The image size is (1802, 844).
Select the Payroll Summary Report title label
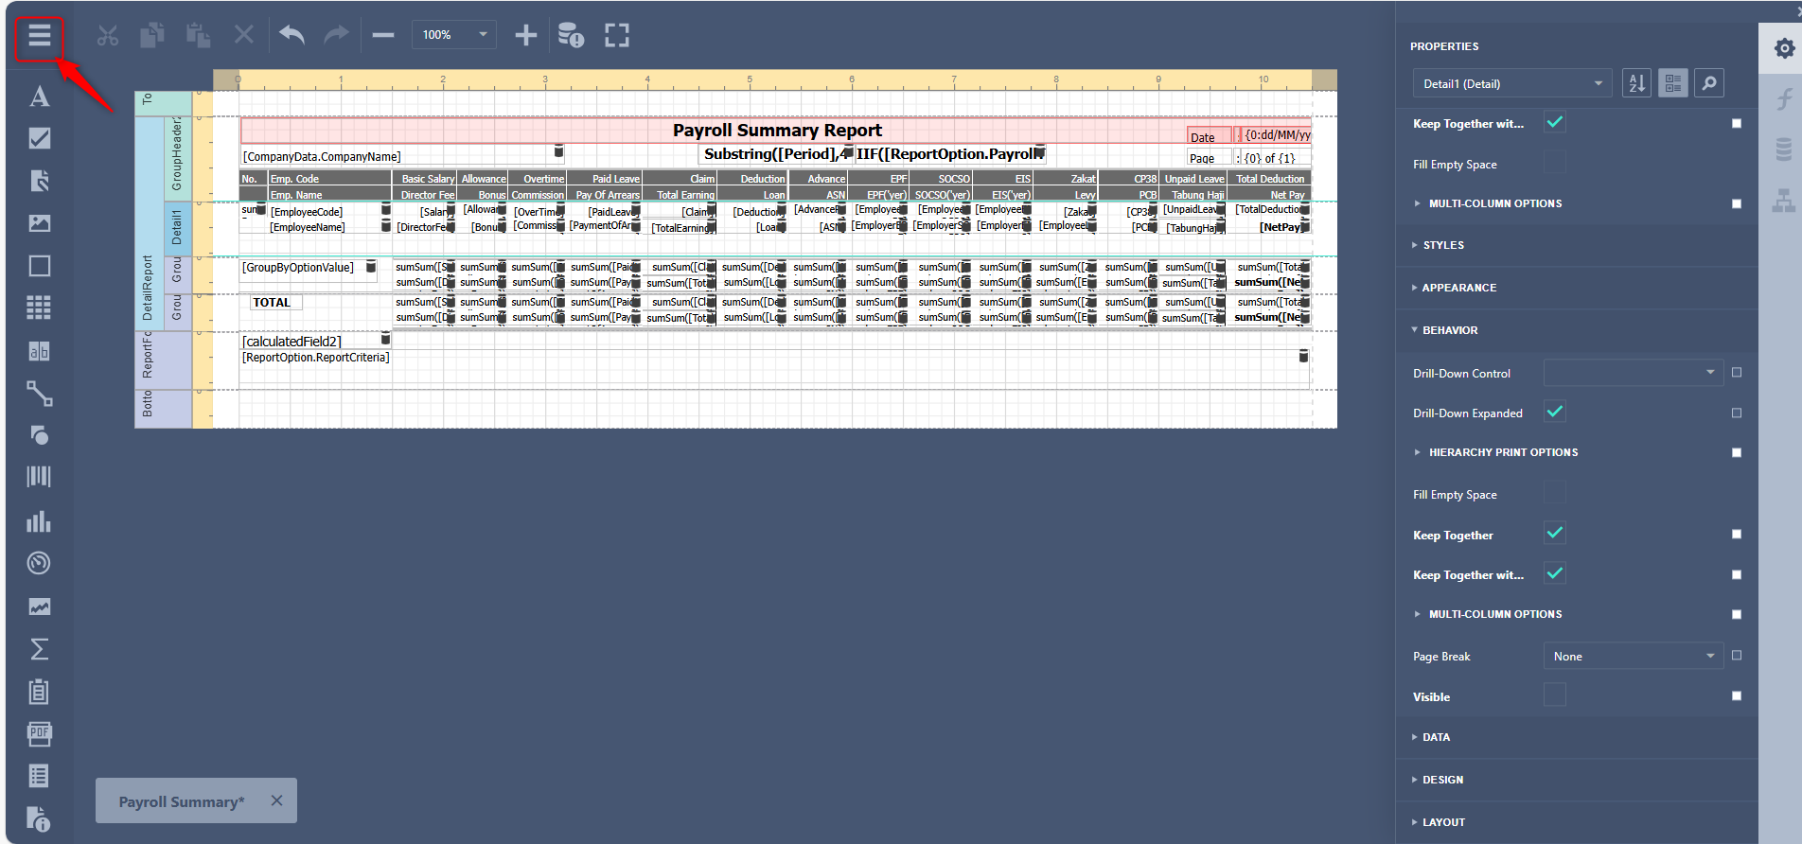point(776,130)
